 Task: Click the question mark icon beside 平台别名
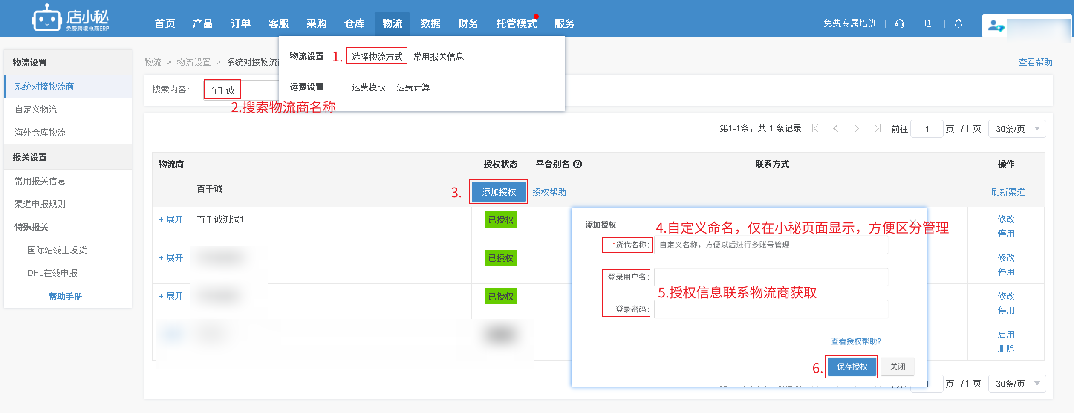[577, 164]
